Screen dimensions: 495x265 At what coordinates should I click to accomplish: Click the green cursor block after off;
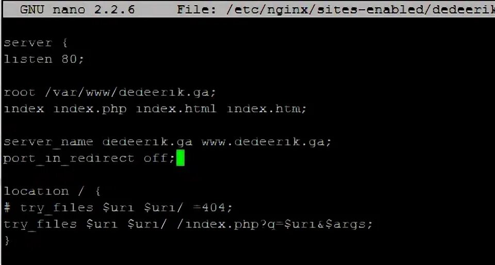pyautogui.click(x=180, y=158)
